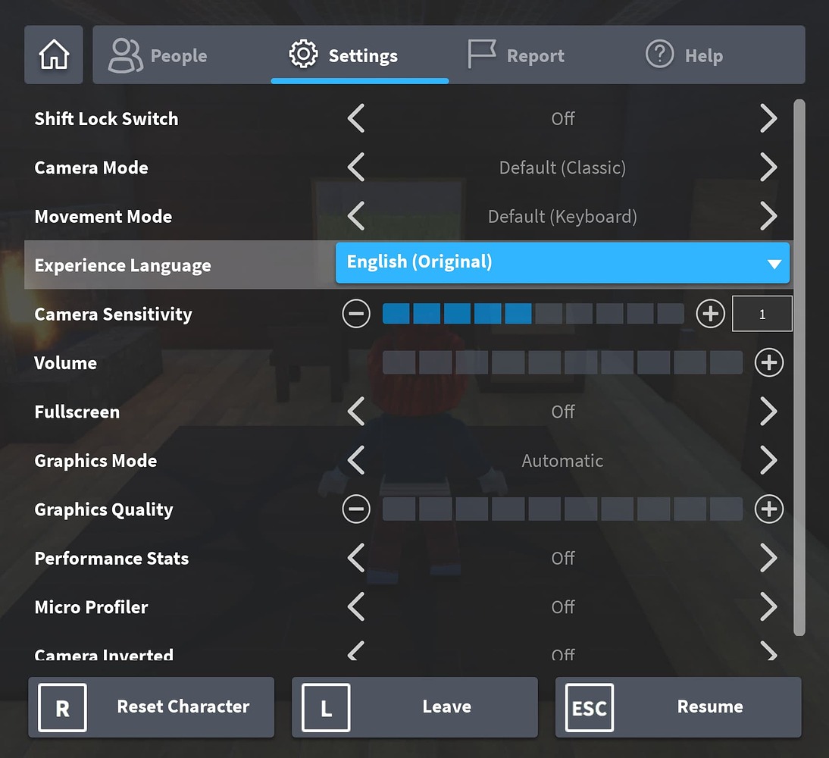Click the Help question mark icon

click(x=659, y=55)
